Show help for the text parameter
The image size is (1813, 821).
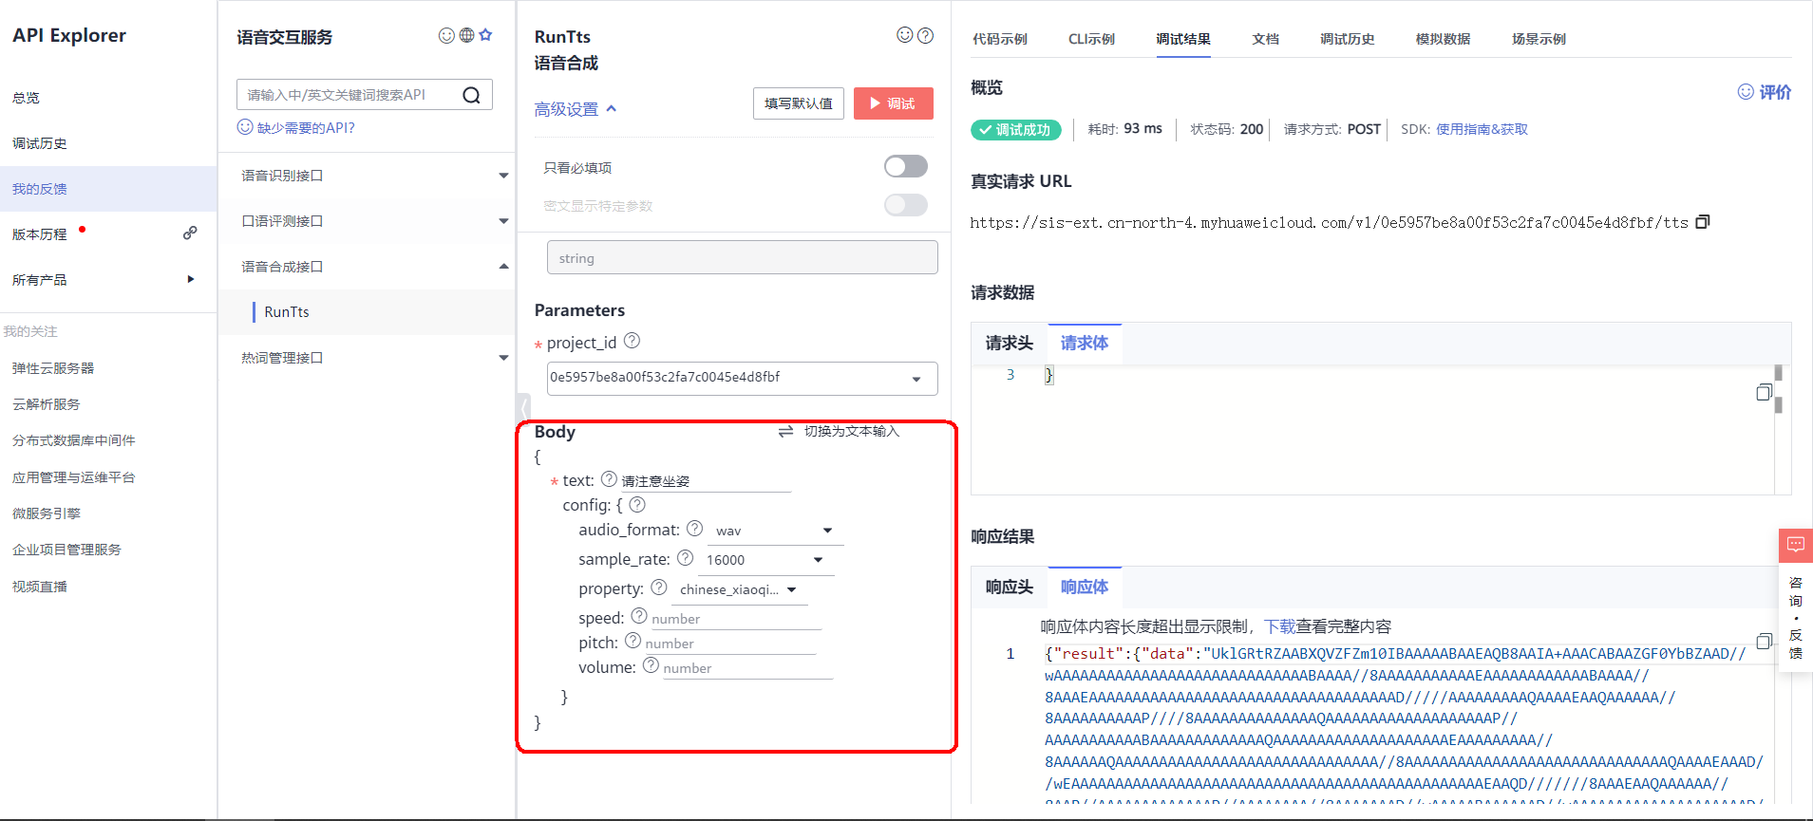pos(609,479)
